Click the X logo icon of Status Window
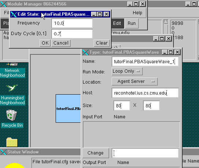This screenshot has height=168, width=199. pos(3,152)
